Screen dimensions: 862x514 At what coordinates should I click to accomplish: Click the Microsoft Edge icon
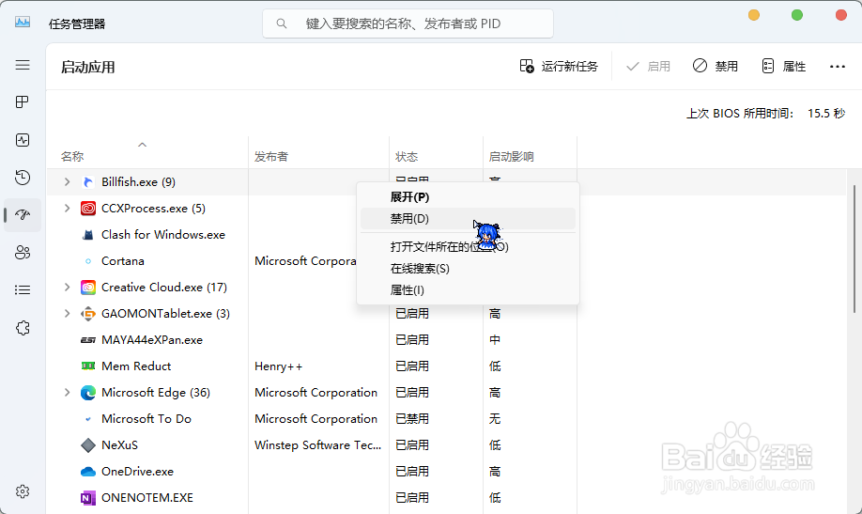(x=88, y=393)
